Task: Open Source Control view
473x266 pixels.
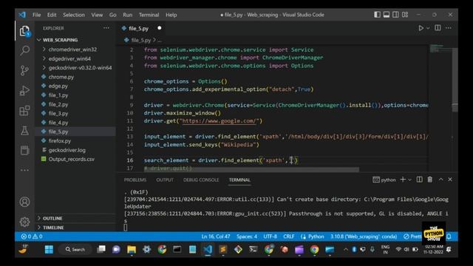Action: [24, 71]
